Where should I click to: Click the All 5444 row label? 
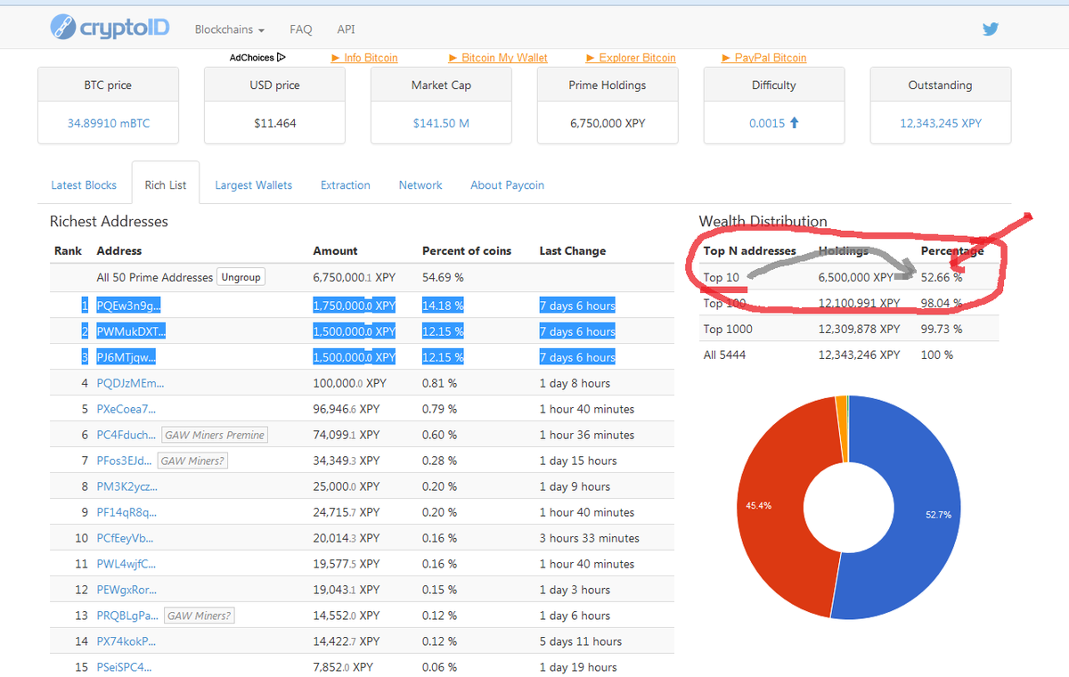[x=723, y=355]
